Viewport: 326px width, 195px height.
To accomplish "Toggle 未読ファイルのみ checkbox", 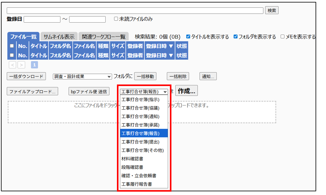I will [116, 19].
